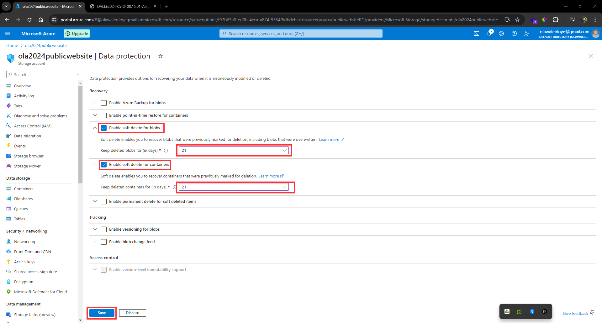602x323 pixels.
Task: Open the Encryption settings icon
Action: (x=8, y=282)
